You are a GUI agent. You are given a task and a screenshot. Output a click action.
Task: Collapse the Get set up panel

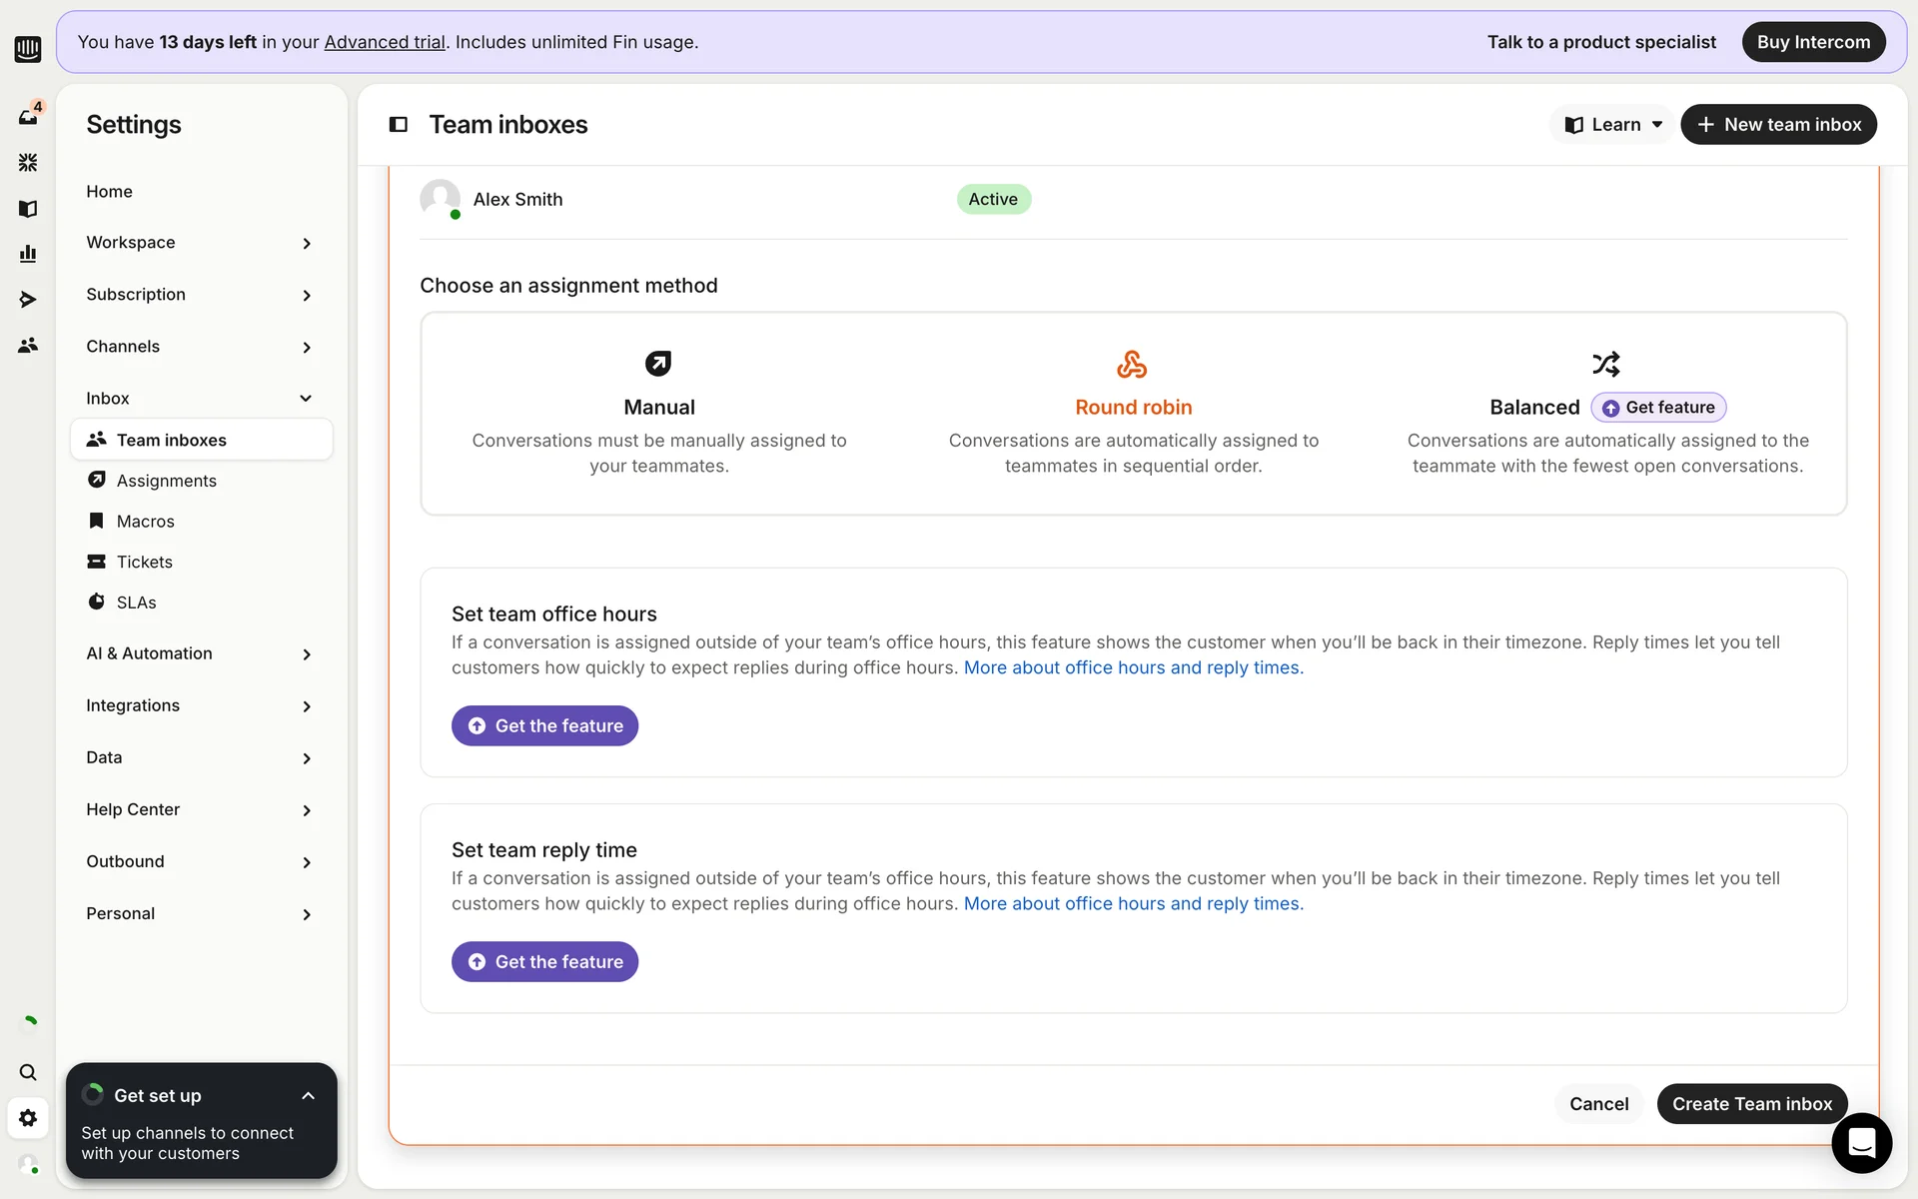(308, 1096)
